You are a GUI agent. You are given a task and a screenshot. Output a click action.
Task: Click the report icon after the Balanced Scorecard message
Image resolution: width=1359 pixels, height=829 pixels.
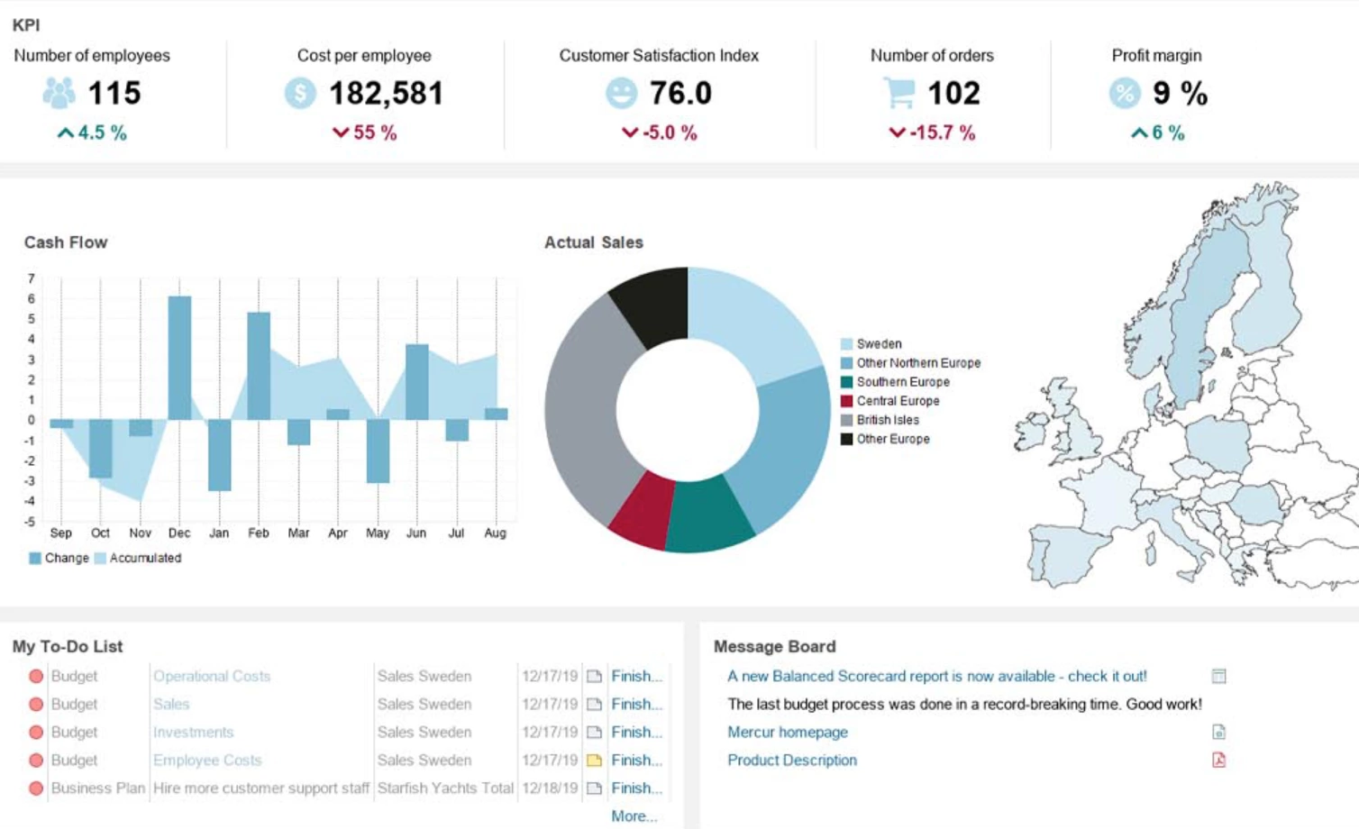click(1217, 676)
